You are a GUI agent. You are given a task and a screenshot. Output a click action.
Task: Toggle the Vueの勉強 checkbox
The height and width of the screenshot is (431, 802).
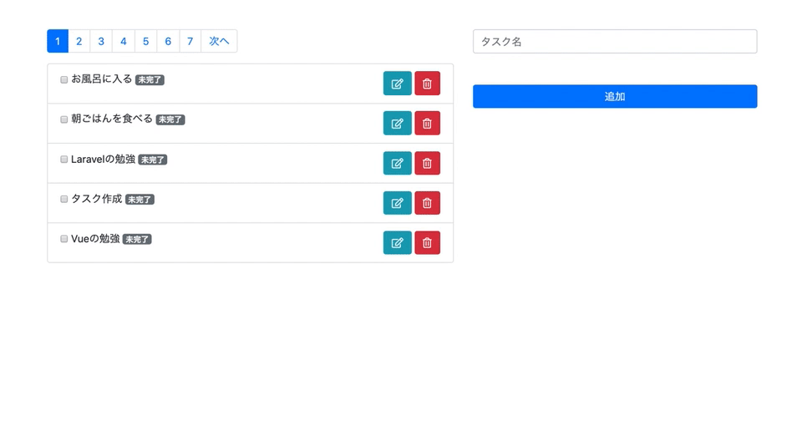tap(64, 239)
